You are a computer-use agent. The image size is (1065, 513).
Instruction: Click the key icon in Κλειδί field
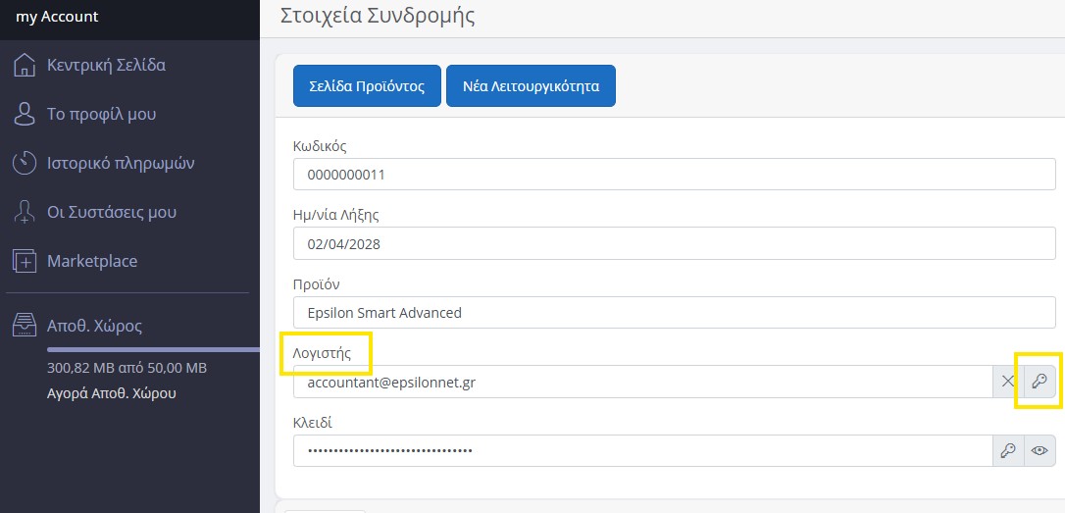1008,450
